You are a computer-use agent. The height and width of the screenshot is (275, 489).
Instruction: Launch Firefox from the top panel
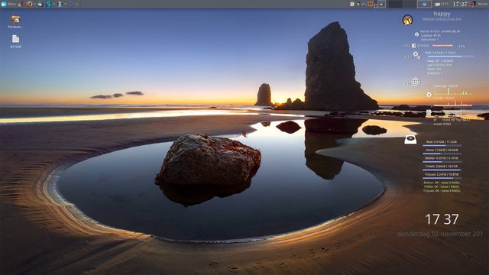(x=29, y=4)
